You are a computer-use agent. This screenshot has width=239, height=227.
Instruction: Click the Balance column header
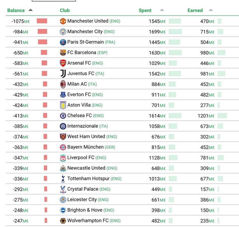tap(16, 10)
